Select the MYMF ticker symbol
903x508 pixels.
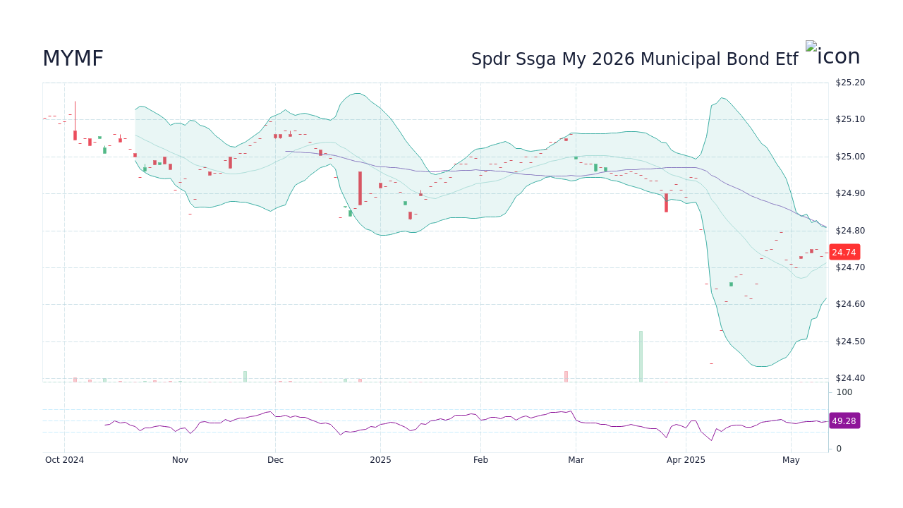pos(73,58)
